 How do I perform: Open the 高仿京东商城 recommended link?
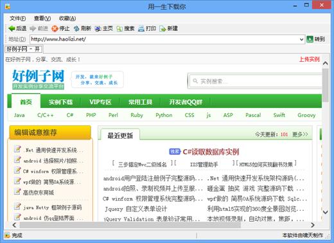39,192
